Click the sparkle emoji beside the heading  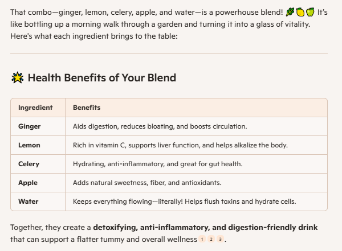pyautogui.click(x=17, y=78)
